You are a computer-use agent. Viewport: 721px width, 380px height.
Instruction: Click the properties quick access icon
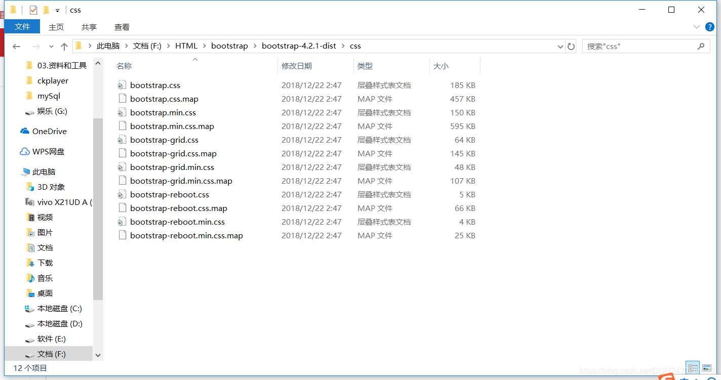33,10
